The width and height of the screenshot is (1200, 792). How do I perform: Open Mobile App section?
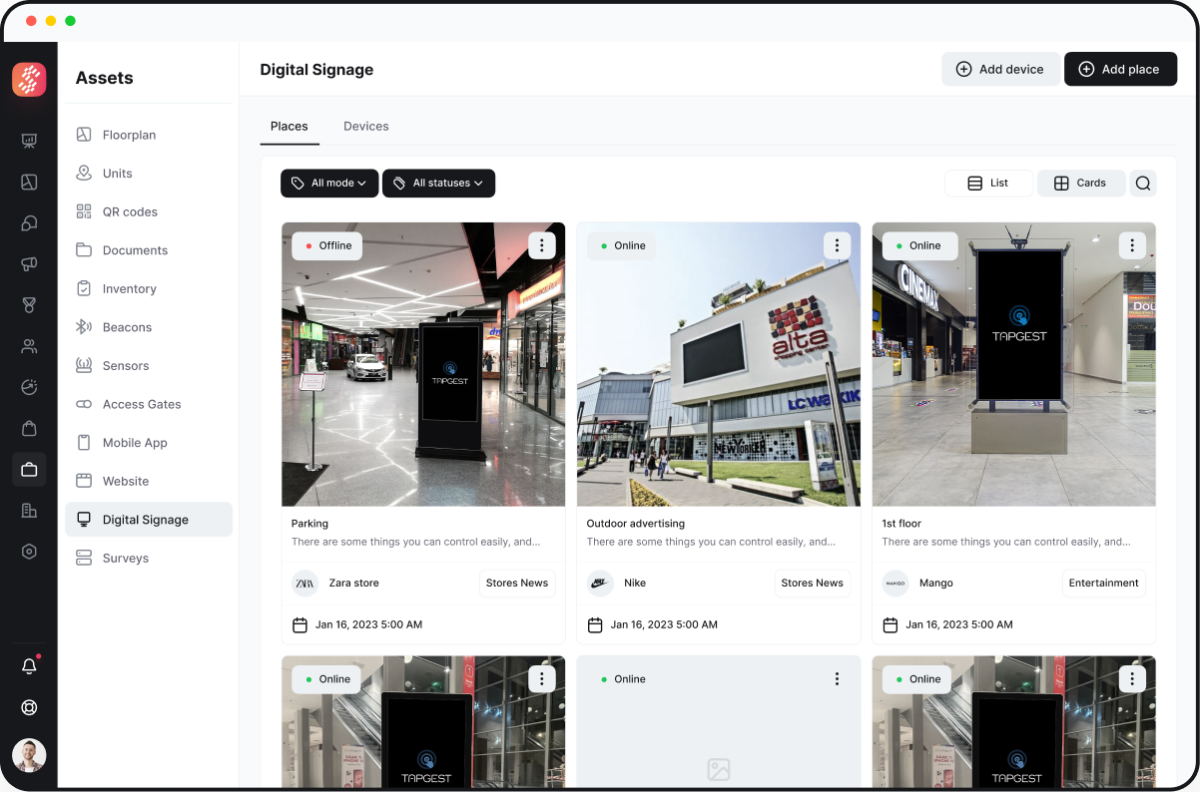pyautogui.click(x=149, y=443)
